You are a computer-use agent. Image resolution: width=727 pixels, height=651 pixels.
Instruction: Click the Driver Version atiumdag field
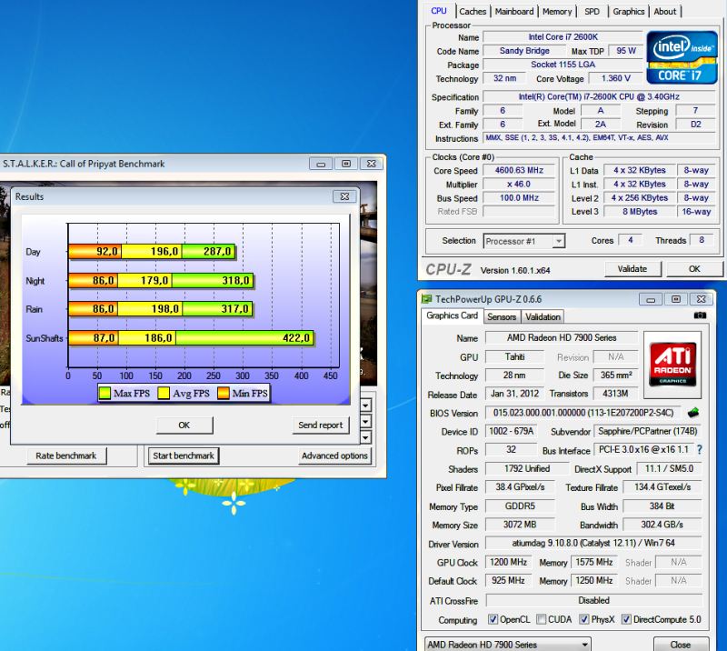[593, 543]
